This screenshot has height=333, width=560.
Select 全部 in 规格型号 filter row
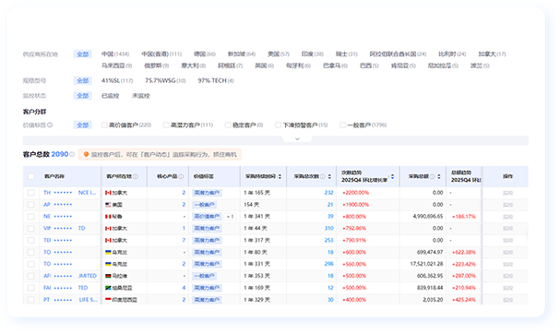82,80
